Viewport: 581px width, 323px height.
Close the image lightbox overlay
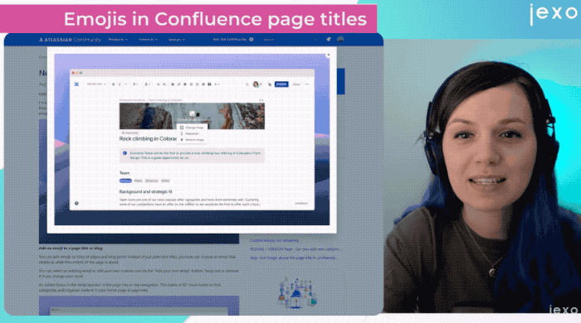click(x=328, y=55)
